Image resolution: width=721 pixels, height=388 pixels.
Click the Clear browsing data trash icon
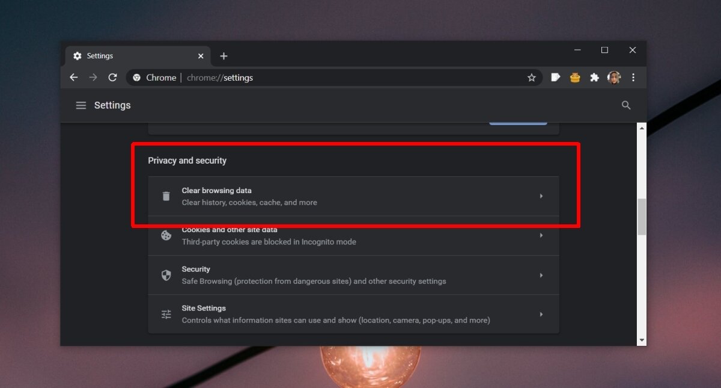[166, 196]
